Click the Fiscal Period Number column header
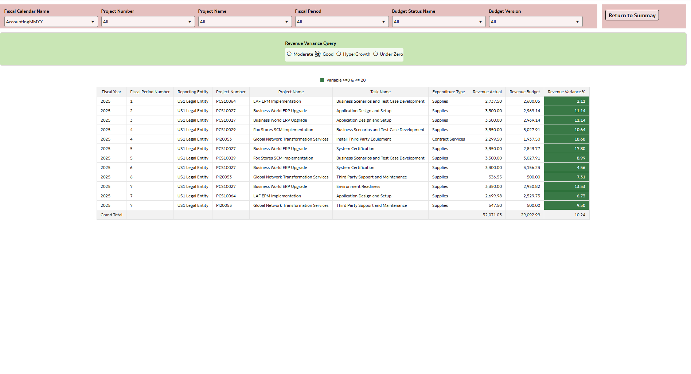 [x=150, y=92]
